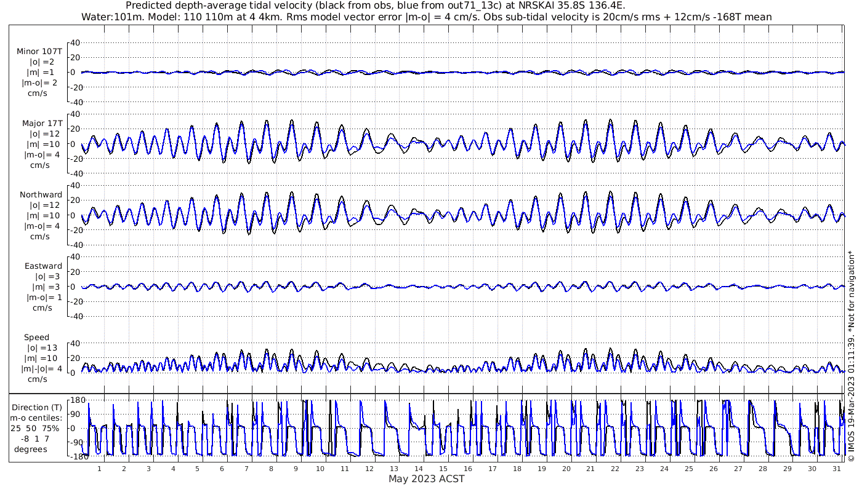Click the Northward panel label
The image size is (862, 492).
click(x=41, y=195)
